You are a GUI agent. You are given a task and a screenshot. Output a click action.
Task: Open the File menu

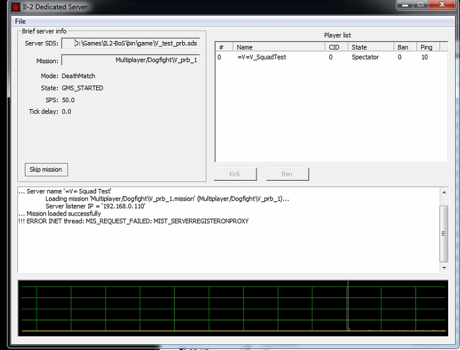20,21
